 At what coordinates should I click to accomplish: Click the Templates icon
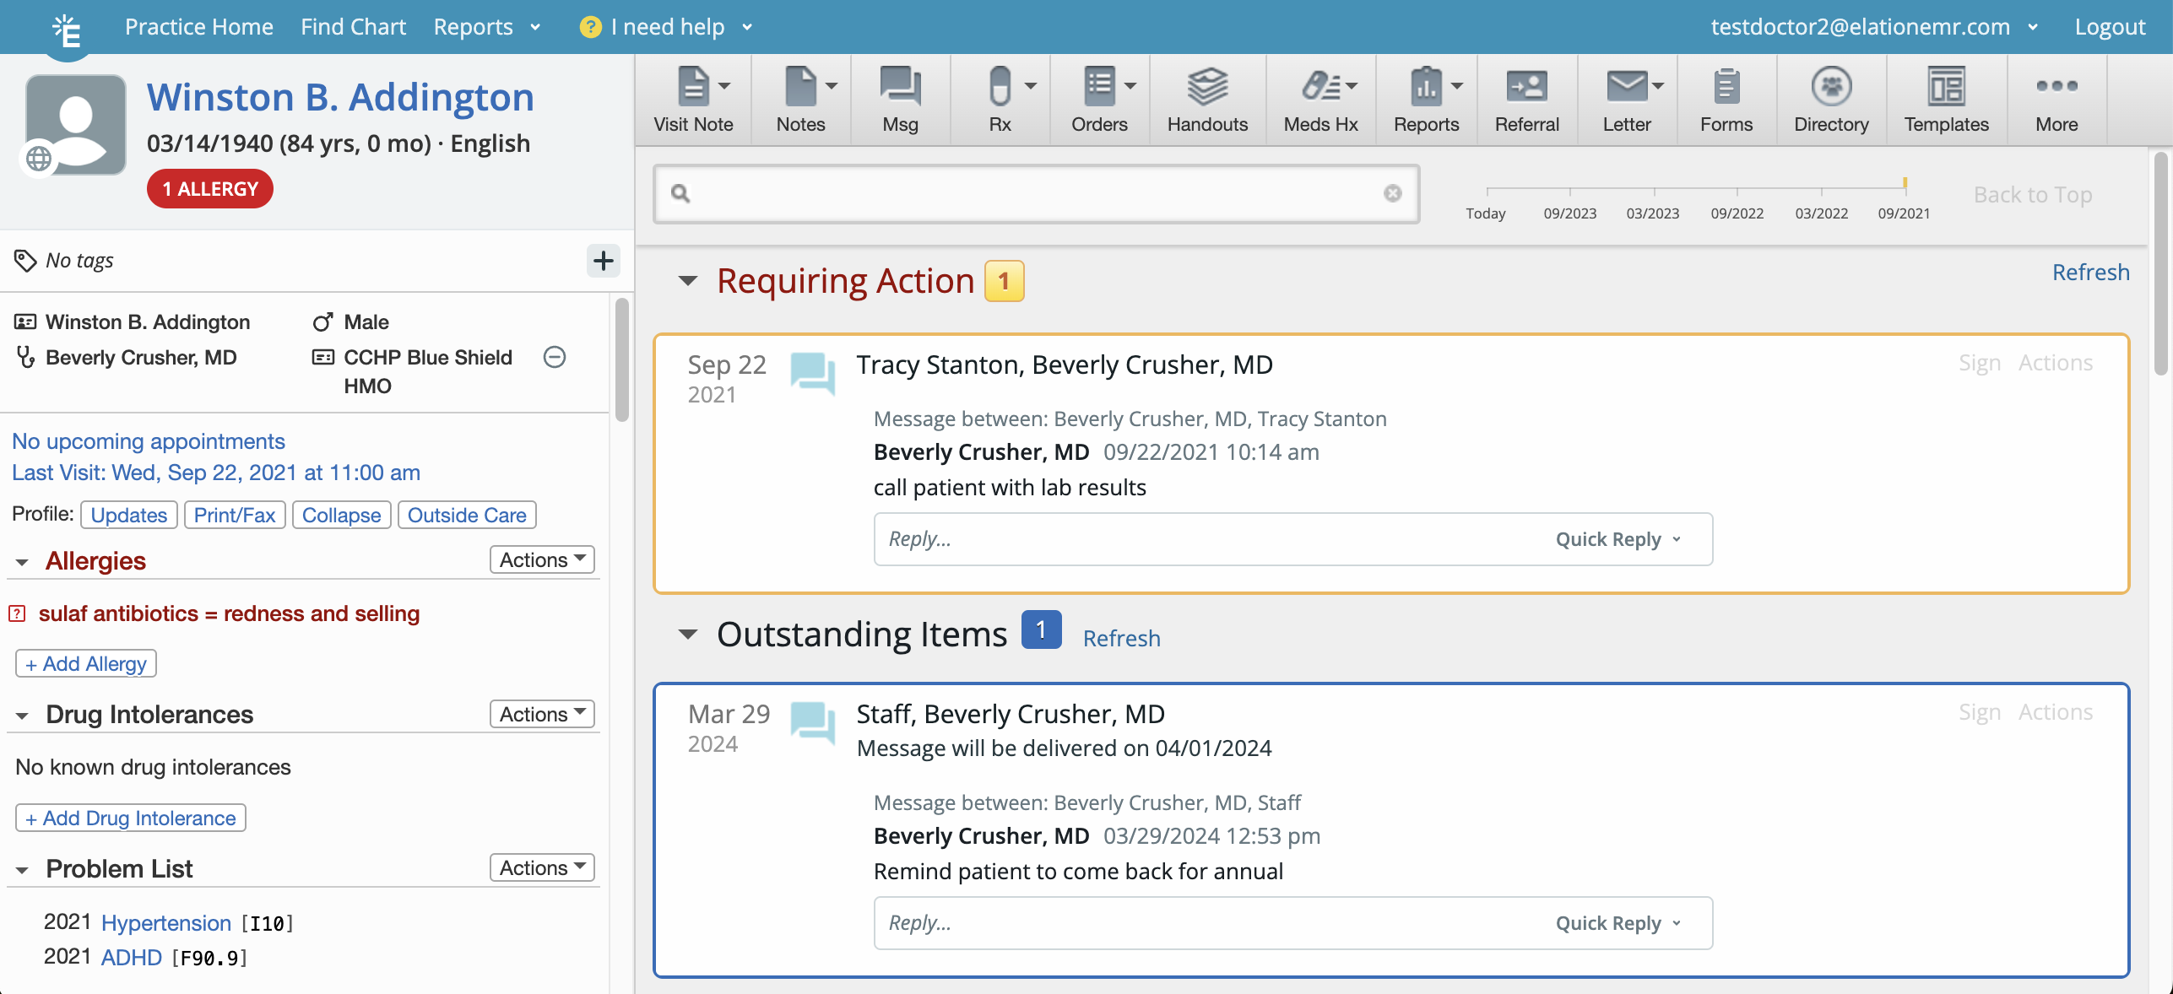click(1946, 98)
